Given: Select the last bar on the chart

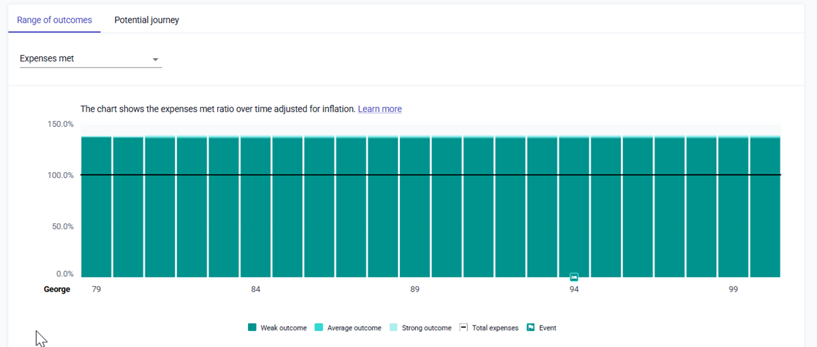Looking at the screenshot, I should pos(765,209).
